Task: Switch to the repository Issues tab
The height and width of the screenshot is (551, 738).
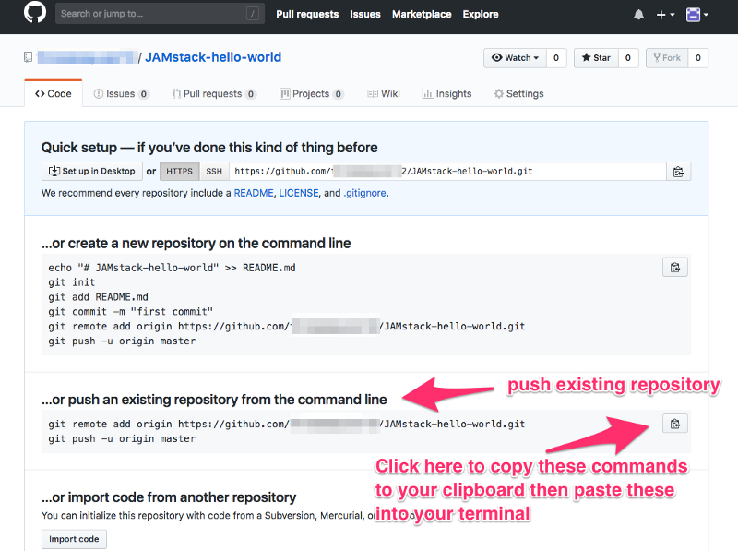Action: 122,94
